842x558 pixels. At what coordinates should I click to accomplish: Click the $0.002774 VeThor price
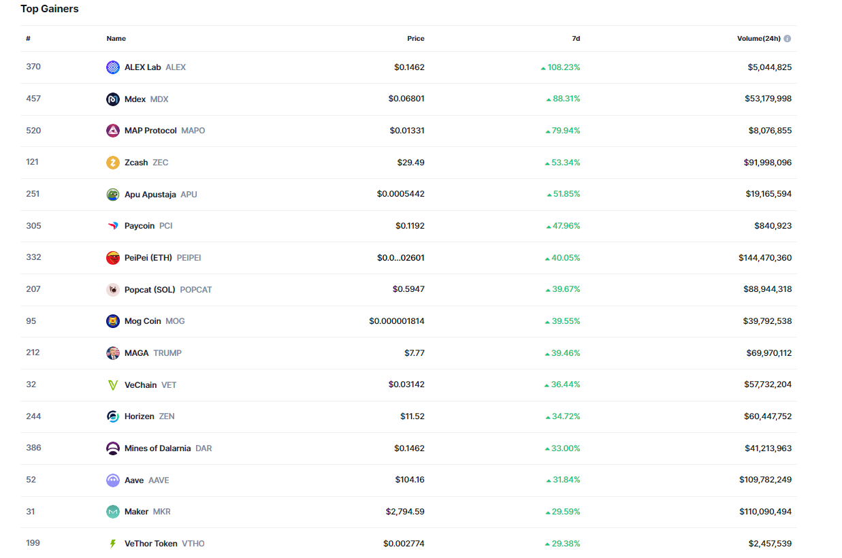coord(404,544)
